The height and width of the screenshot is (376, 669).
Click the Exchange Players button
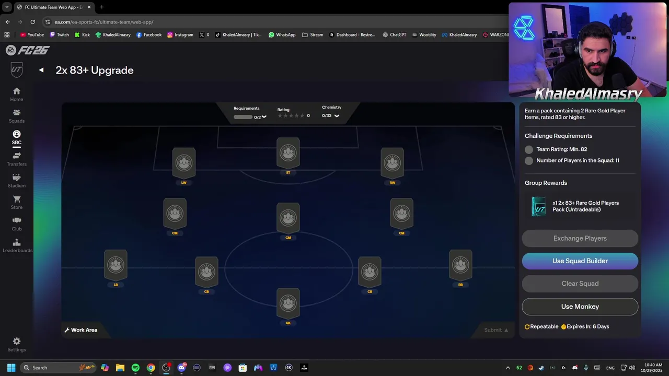[x=580, y=238]
